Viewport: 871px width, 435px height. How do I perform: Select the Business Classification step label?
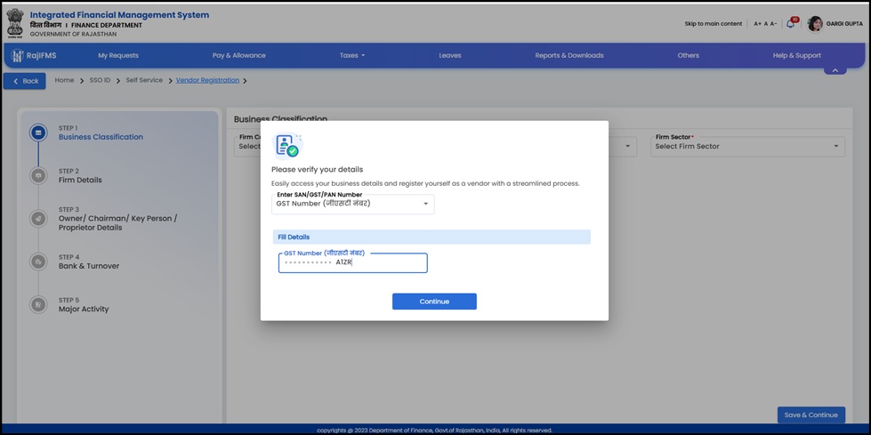tap(101, 137)
